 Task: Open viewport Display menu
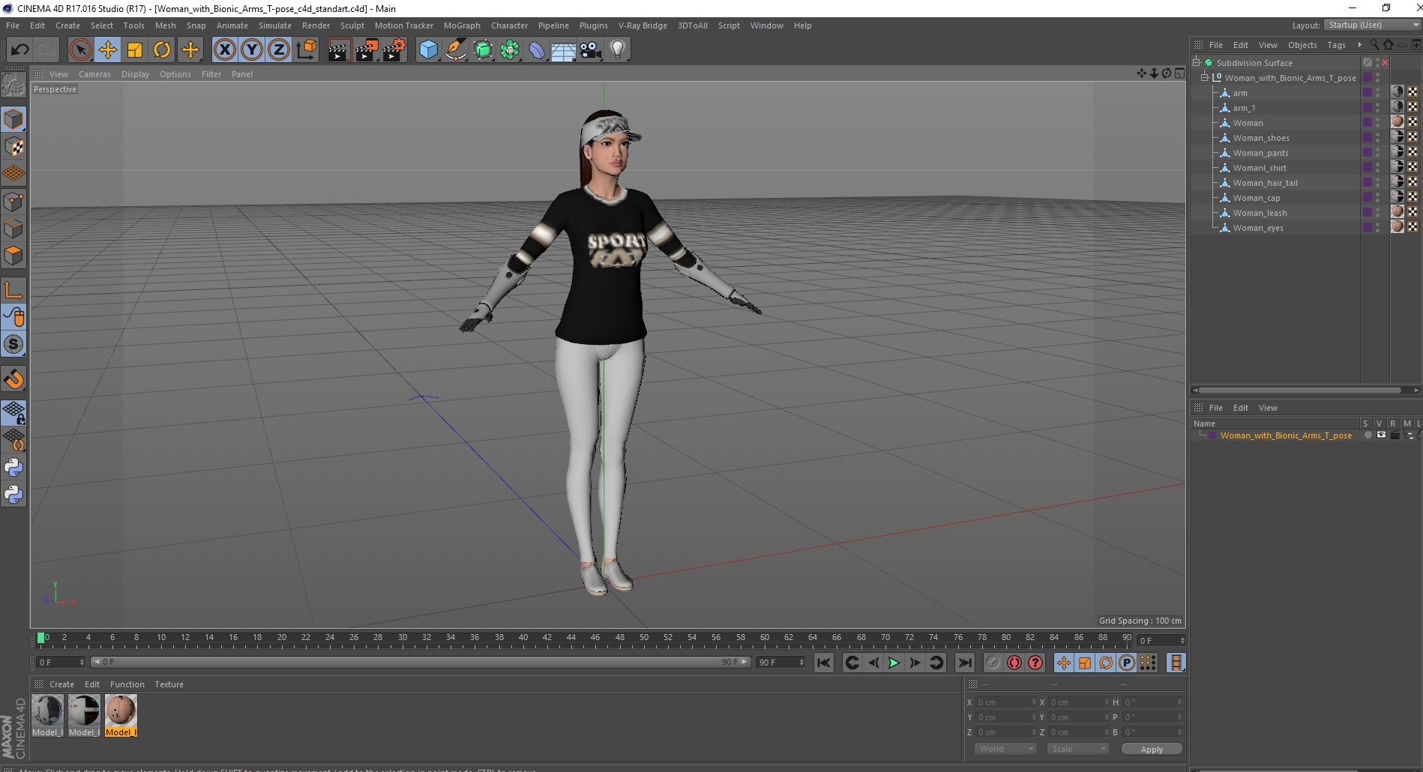(x=135, y=74)
